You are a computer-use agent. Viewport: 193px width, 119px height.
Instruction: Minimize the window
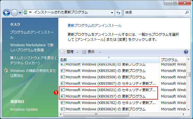pos(168,3)
